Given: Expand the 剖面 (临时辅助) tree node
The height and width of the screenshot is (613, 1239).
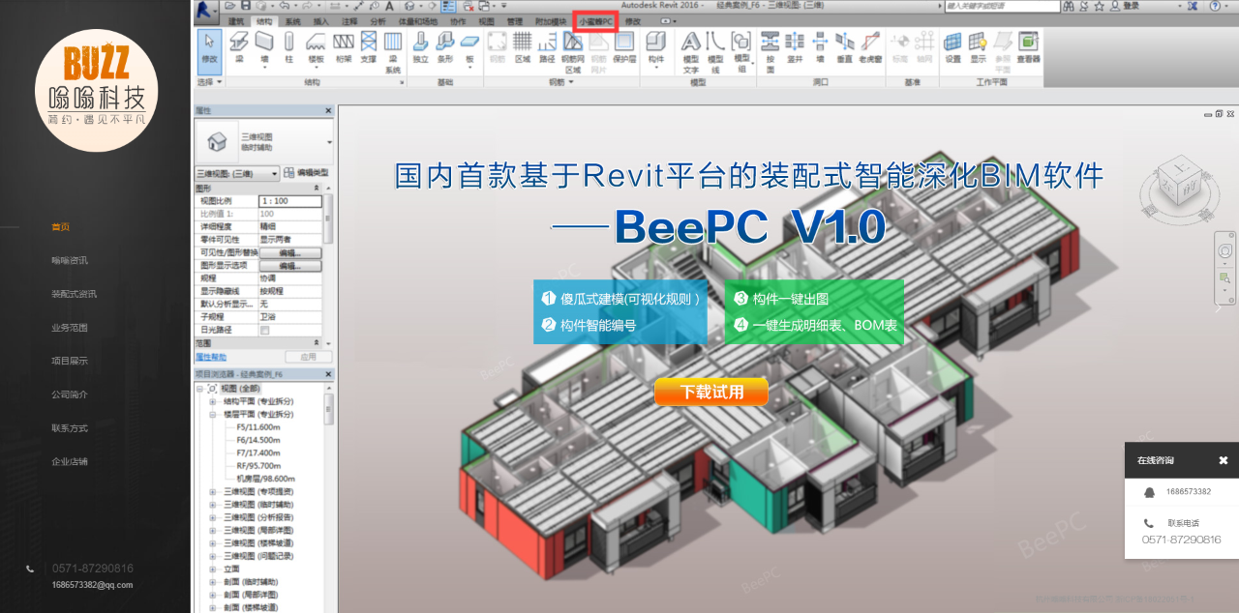Looking at the screenshot, I should (x=213, y=582).
